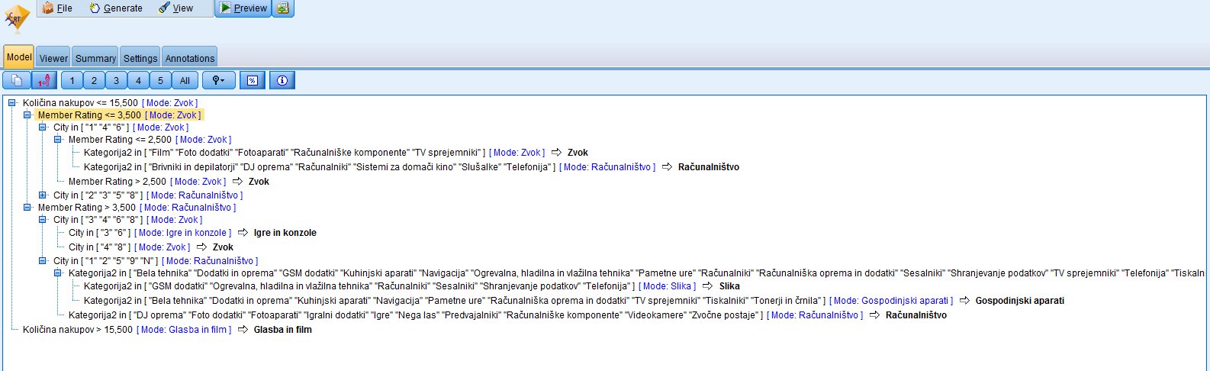Switch to the Summary tab
This screenshot has height=371, width=1210.
tap(95, 58)
